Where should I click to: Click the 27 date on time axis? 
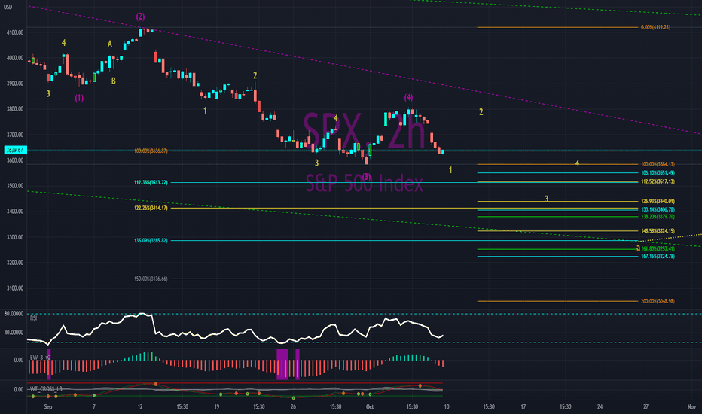(x=646, y=406)
